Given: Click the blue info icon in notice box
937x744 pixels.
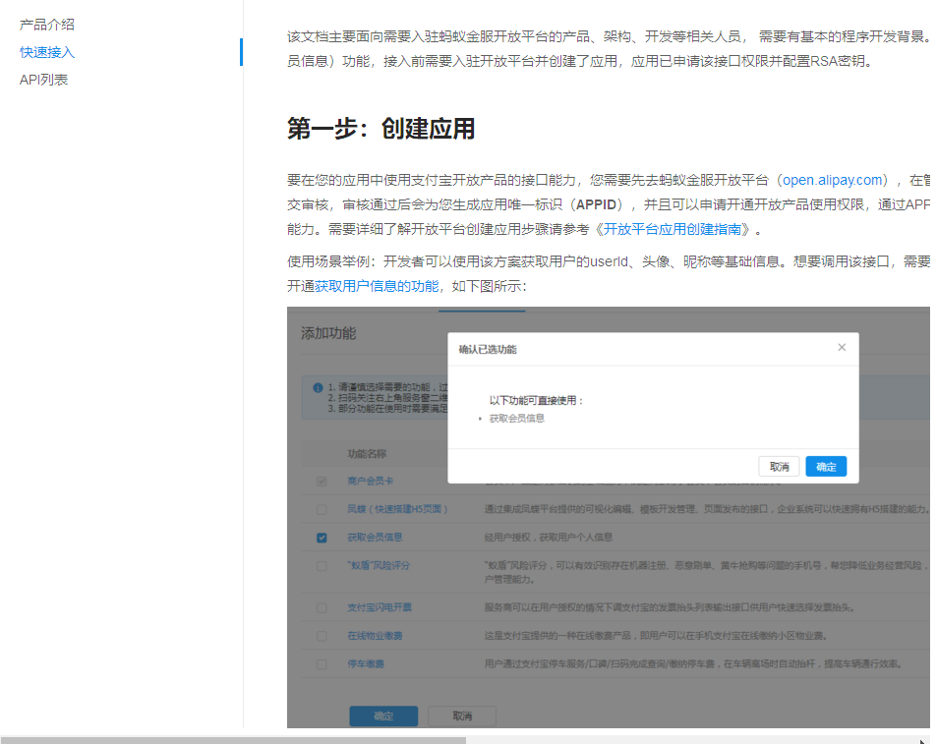Looking at the screenshot, I should point(318,387).
